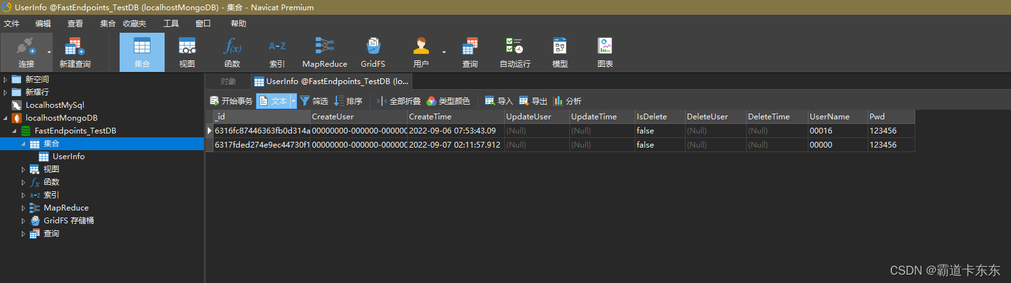The height and width of the screenshot is (283, 1011).
Task: Open the 图表 chart toolbar icon
Action: [x=605, y=52]
